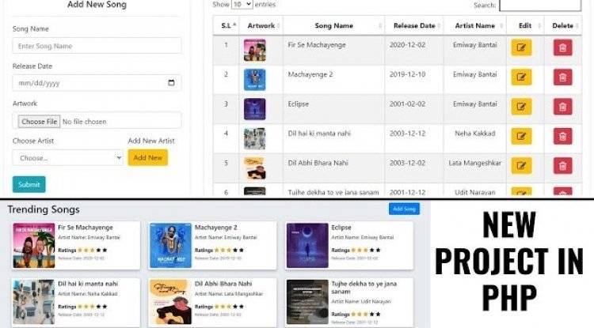
Task: Expand the show entries count dropdown
Action: coord(242,5)
